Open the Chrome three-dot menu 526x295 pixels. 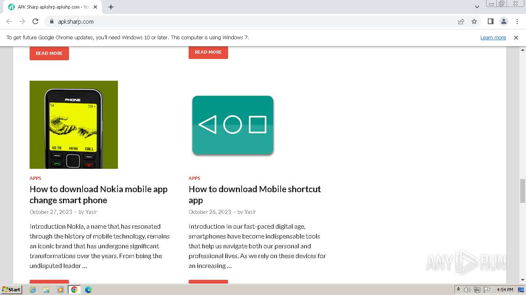point(517,21)
